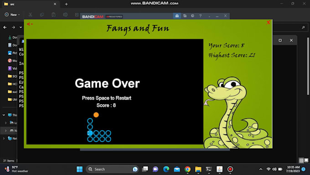Image resolution: width=310 pixels, height=175 pixels.
Task: Expand the Network tree item
Action: click(x=4, y=138)
